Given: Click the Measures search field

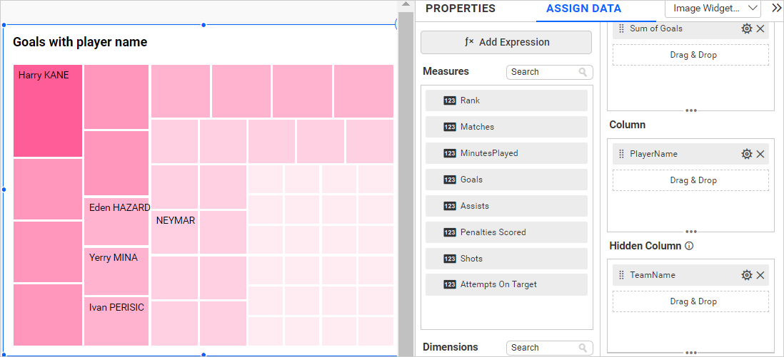Looking at the screenshot, I should pos(544,72).
